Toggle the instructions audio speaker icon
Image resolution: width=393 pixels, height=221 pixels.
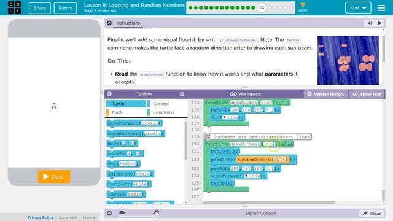[x=370, y=23]
